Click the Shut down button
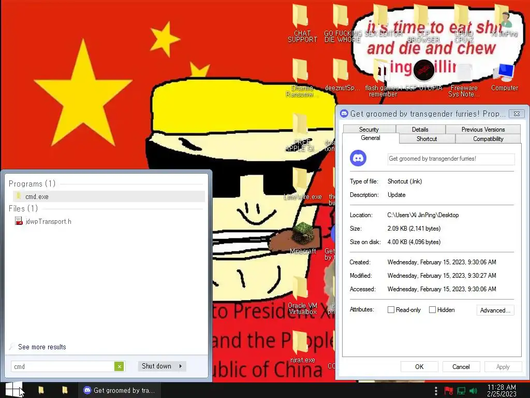The width and height of the screenshot is (530, 398). 156,366
